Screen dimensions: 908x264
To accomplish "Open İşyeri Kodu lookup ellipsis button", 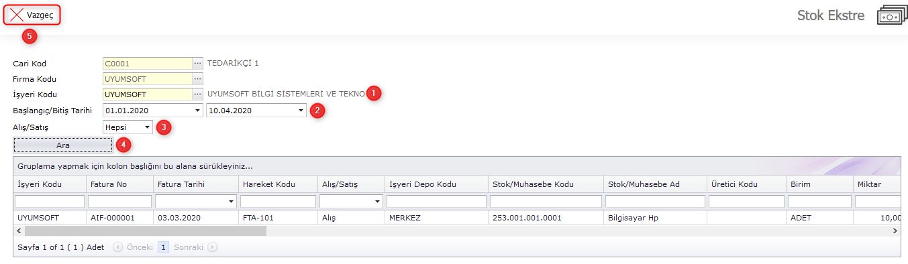I will click(197, 94).
